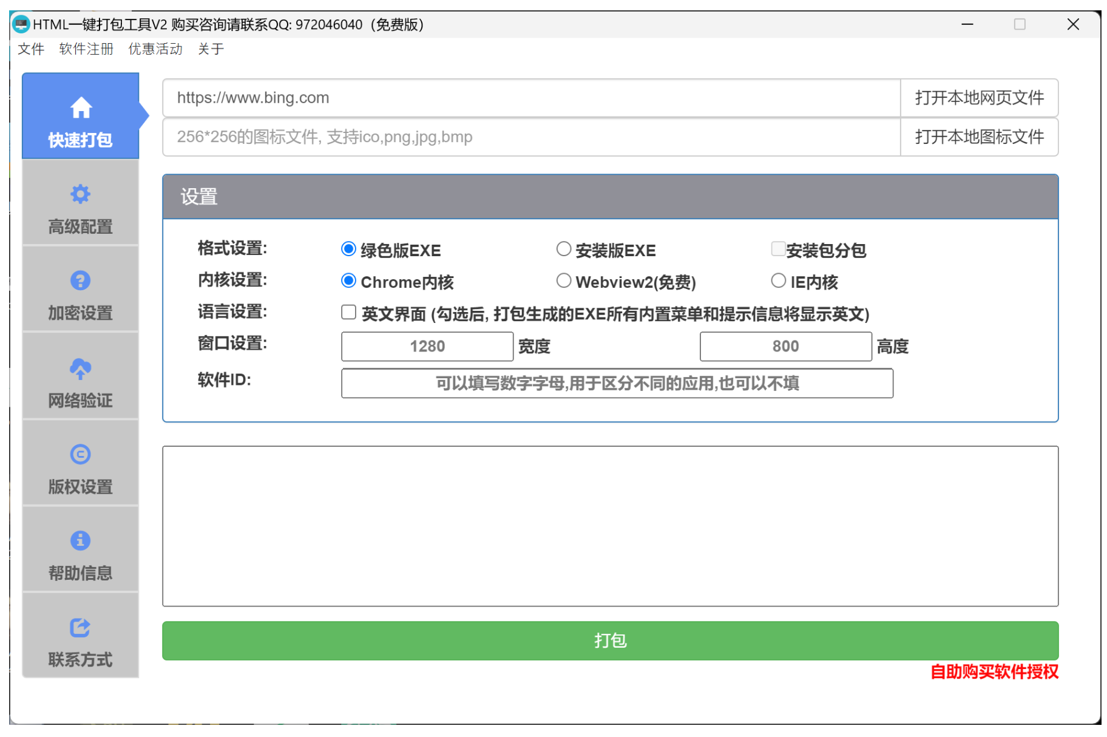1107x737 pixels.
Task: Open 网络验证 cloud upload icon
Action: (x=80, y=368)
